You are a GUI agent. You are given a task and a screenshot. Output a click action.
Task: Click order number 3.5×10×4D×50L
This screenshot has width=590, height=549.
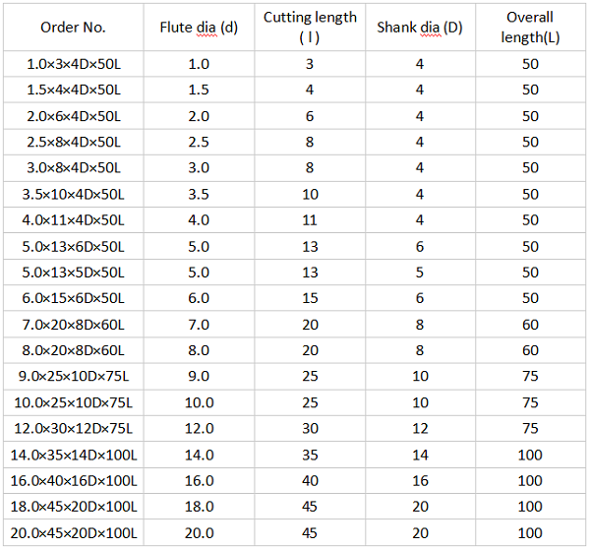point(74,194)
